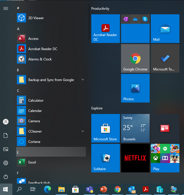This screenshot has height=195, width=184.
Task: Open the OneDrive icon in the Office tile
Action: tap(135, 19)
